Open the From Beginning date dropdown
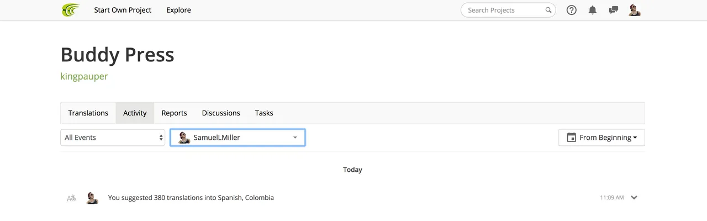The width and height of the screenshot is (707, 221). tap(602, 138)
